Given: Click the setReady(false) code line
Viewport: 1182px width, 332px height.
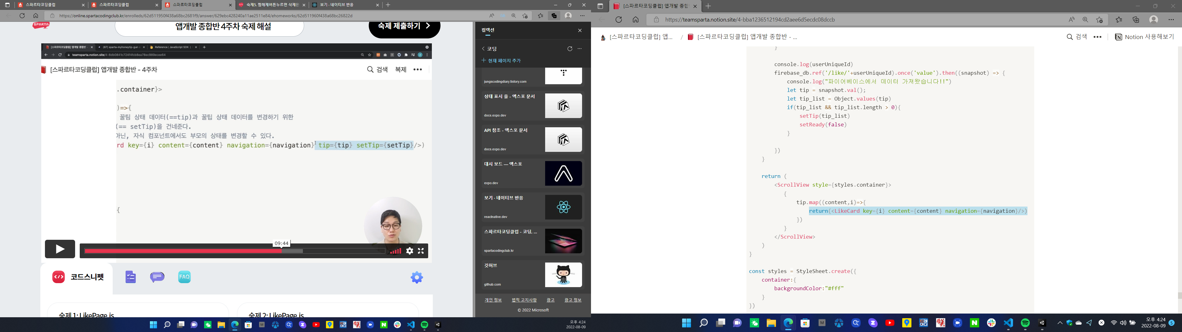Looking at the screenshot, I should coord(823,125).
